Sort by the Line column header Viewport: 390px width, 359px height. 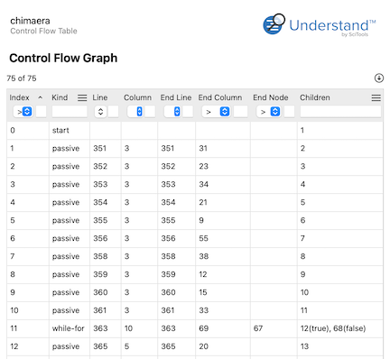click(x=100, y=97)
